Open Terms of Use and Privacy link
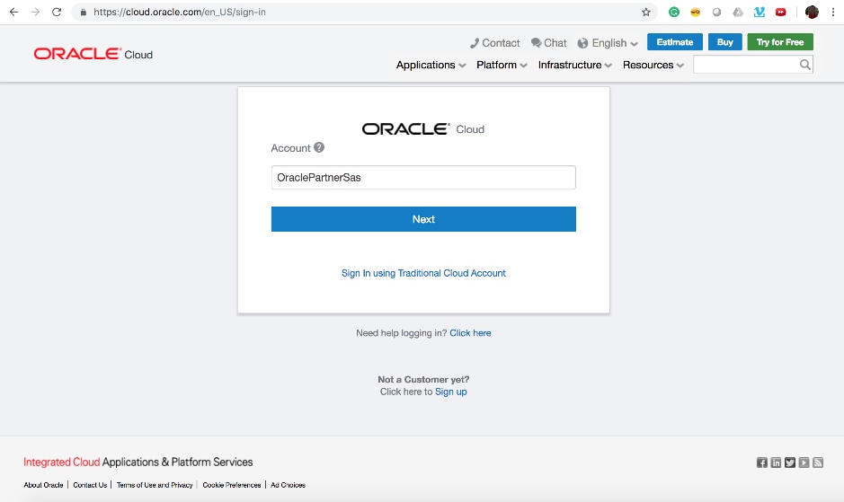Screen dimensions: 844x502 (x=155, y=485)
